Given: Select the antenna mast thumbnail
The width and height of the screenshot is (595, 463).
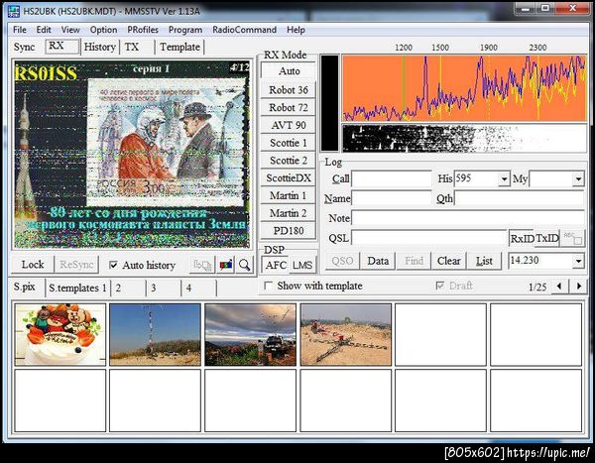Looking at the screenshot, I should coord(156,334).
